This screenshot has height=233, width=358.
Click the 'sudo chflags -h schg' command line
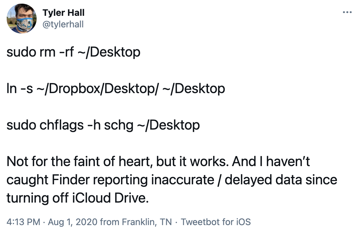103,125
